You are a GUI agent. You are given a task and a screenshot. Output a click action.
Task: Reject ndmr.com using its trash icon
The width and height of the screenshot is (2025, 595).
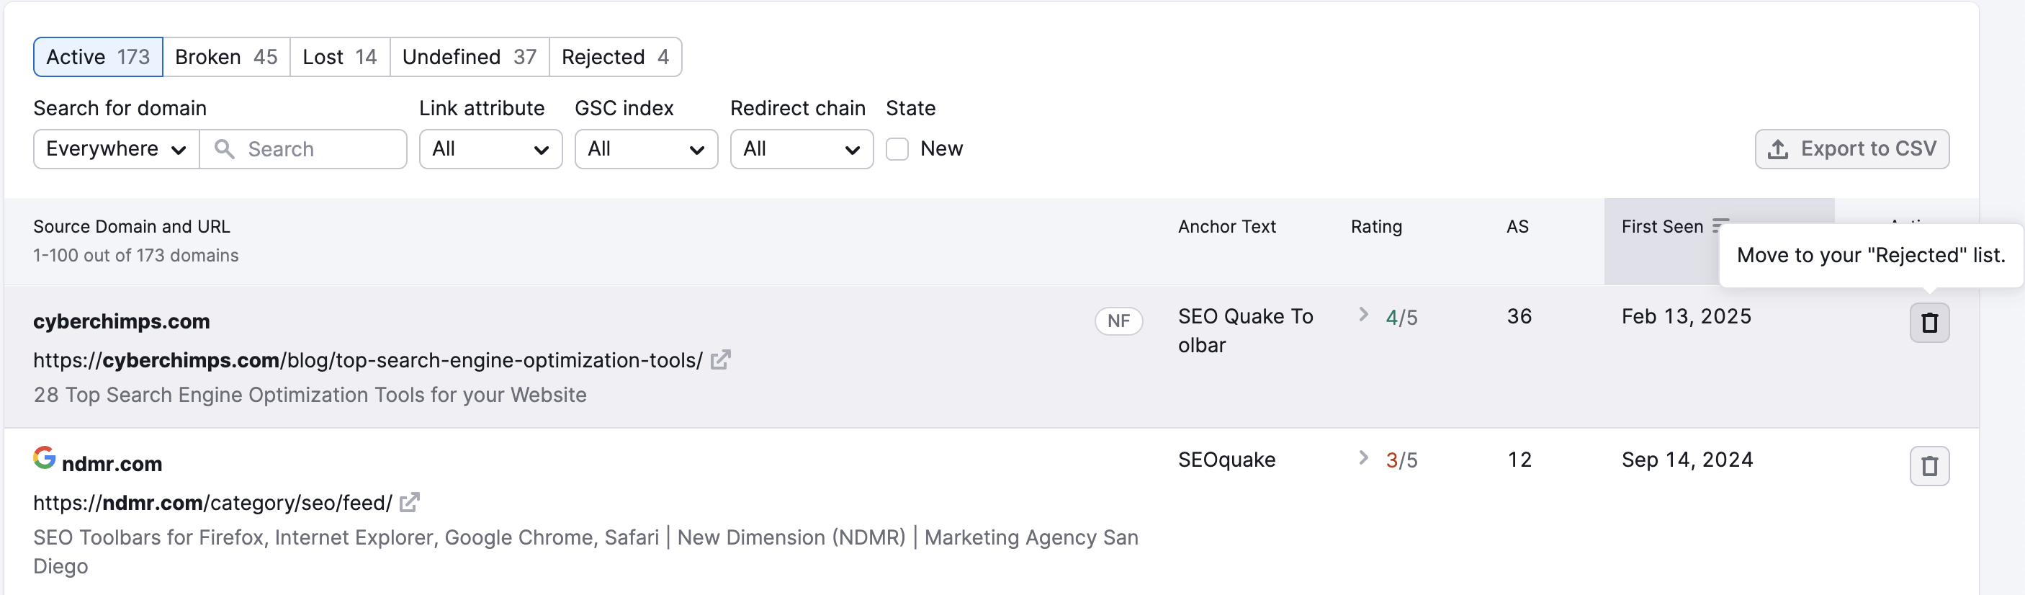(1931, 465)
